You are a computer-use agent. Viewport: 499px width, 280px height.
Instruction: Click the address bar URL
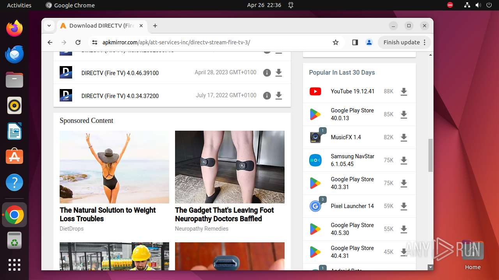(x=176, y=42)
